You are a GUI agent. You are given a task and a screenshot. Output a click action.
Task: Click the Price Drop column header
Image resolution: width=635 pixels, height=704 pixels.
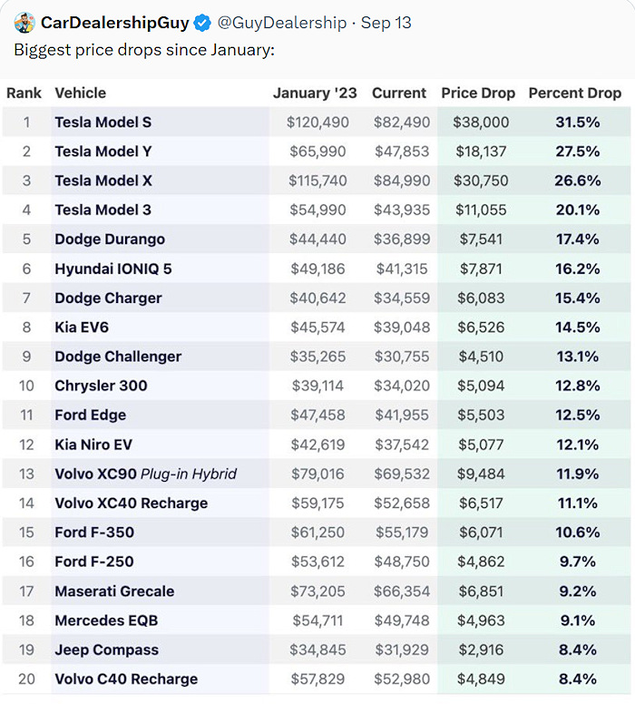(x=478, y=93)
